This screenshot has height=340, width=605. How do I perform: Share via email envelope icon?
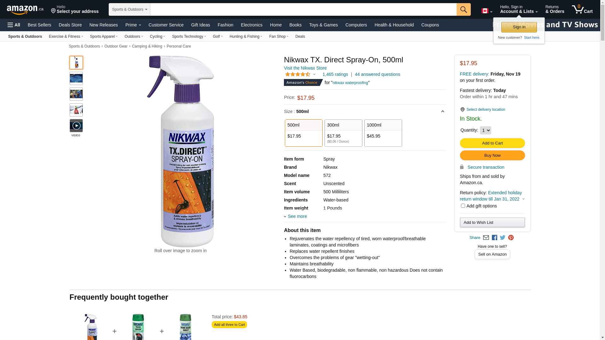(486, 238)
